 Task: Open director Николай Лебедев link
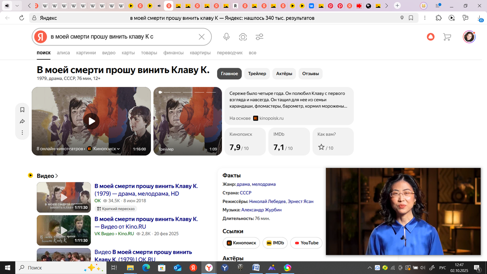tap(267, 201)
